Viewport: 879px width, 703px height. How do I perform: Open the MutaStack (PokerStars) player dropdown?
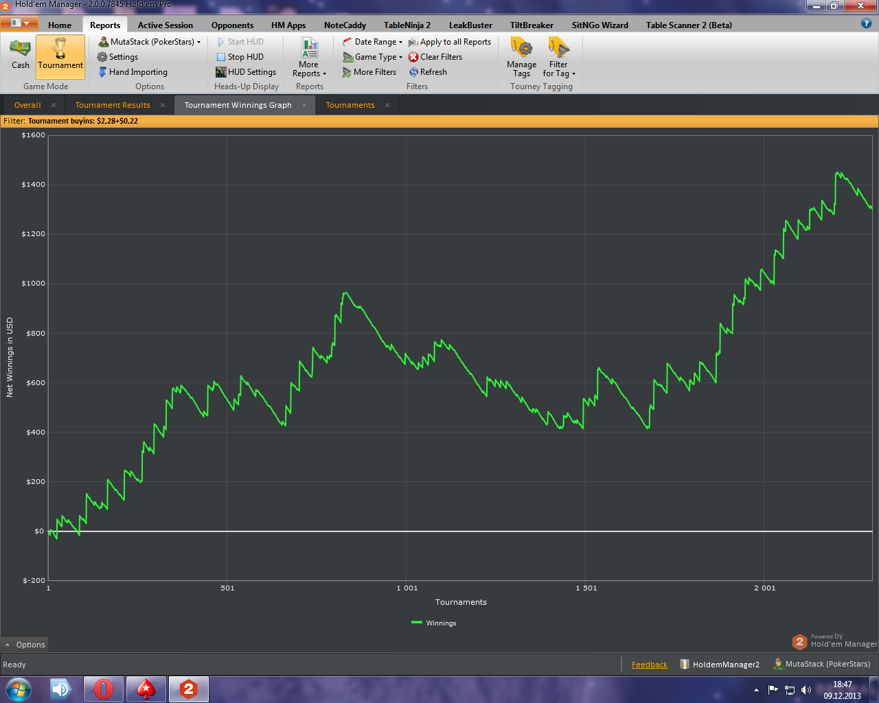click(150, 42)
